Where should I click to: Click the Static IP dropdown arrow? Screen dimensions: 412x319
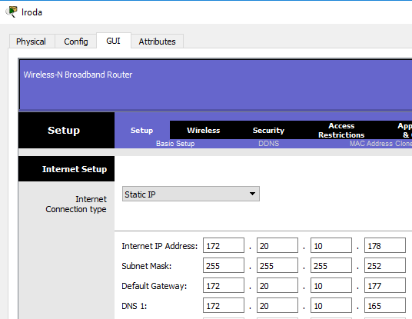click(x=252, y=194)
